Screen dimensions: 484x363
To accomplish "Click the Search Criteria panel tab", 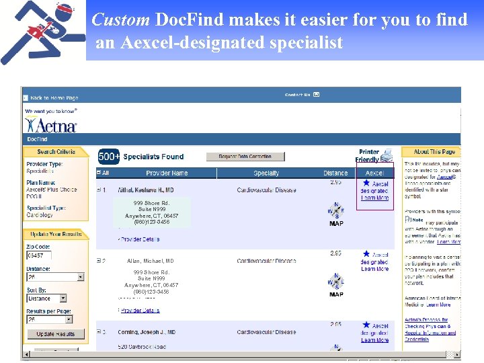I will [x=56, y=151].
